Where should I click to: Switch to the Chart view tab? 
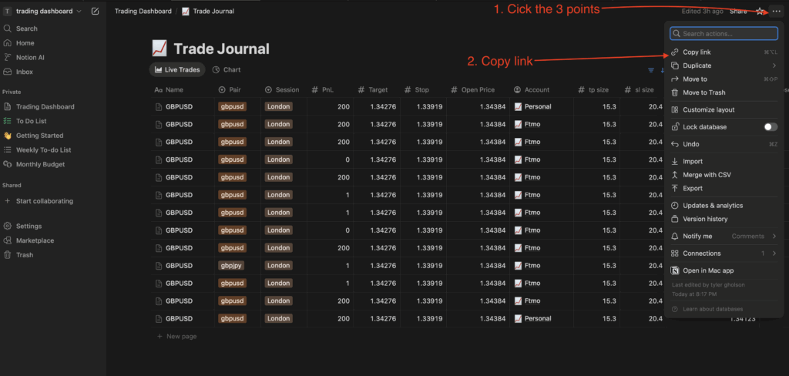[227, 70]
